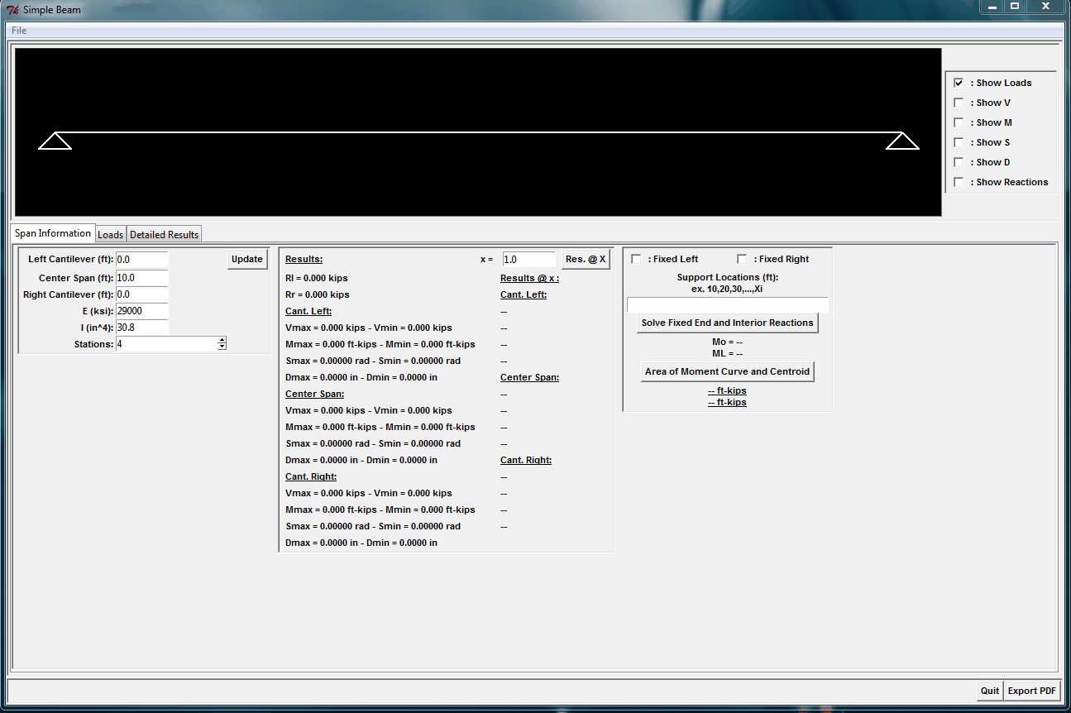
Task: Open the File menu
Action: [19, 31]
